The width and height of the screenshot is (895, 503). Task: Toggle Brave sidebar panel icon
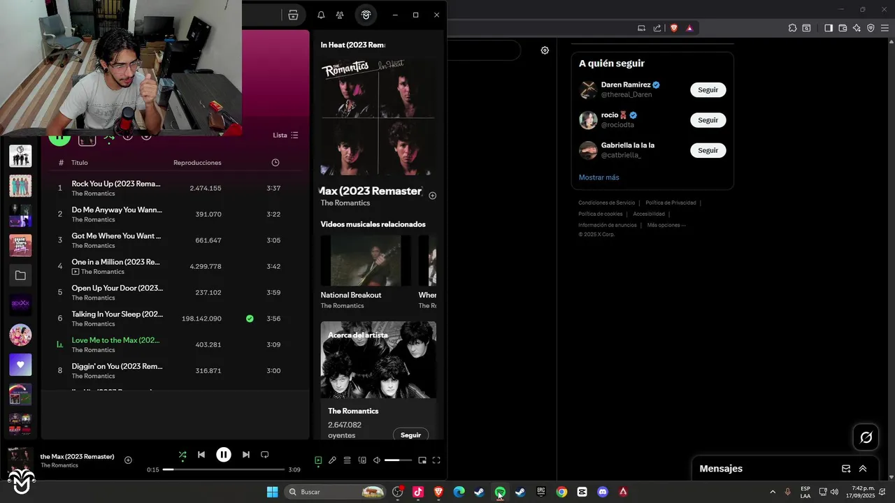click(x=828, y=28)
